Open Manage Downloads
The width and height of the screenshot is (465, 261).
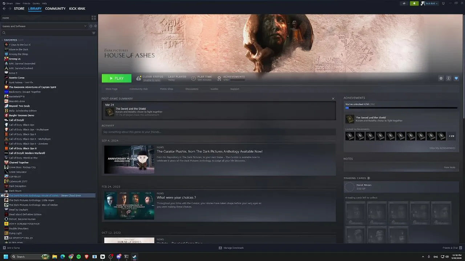231,248
